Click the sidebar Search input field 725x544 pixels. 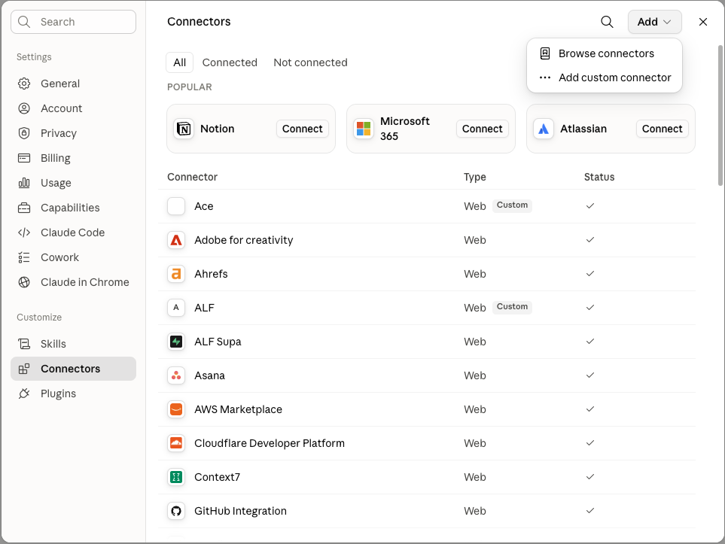(x=73, y=22)
